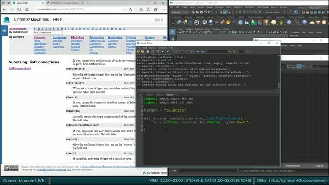The height and width of the screenshot is (185, 329).
Task: Toggle Show History only in Script Editor
Action: (173, 51)
